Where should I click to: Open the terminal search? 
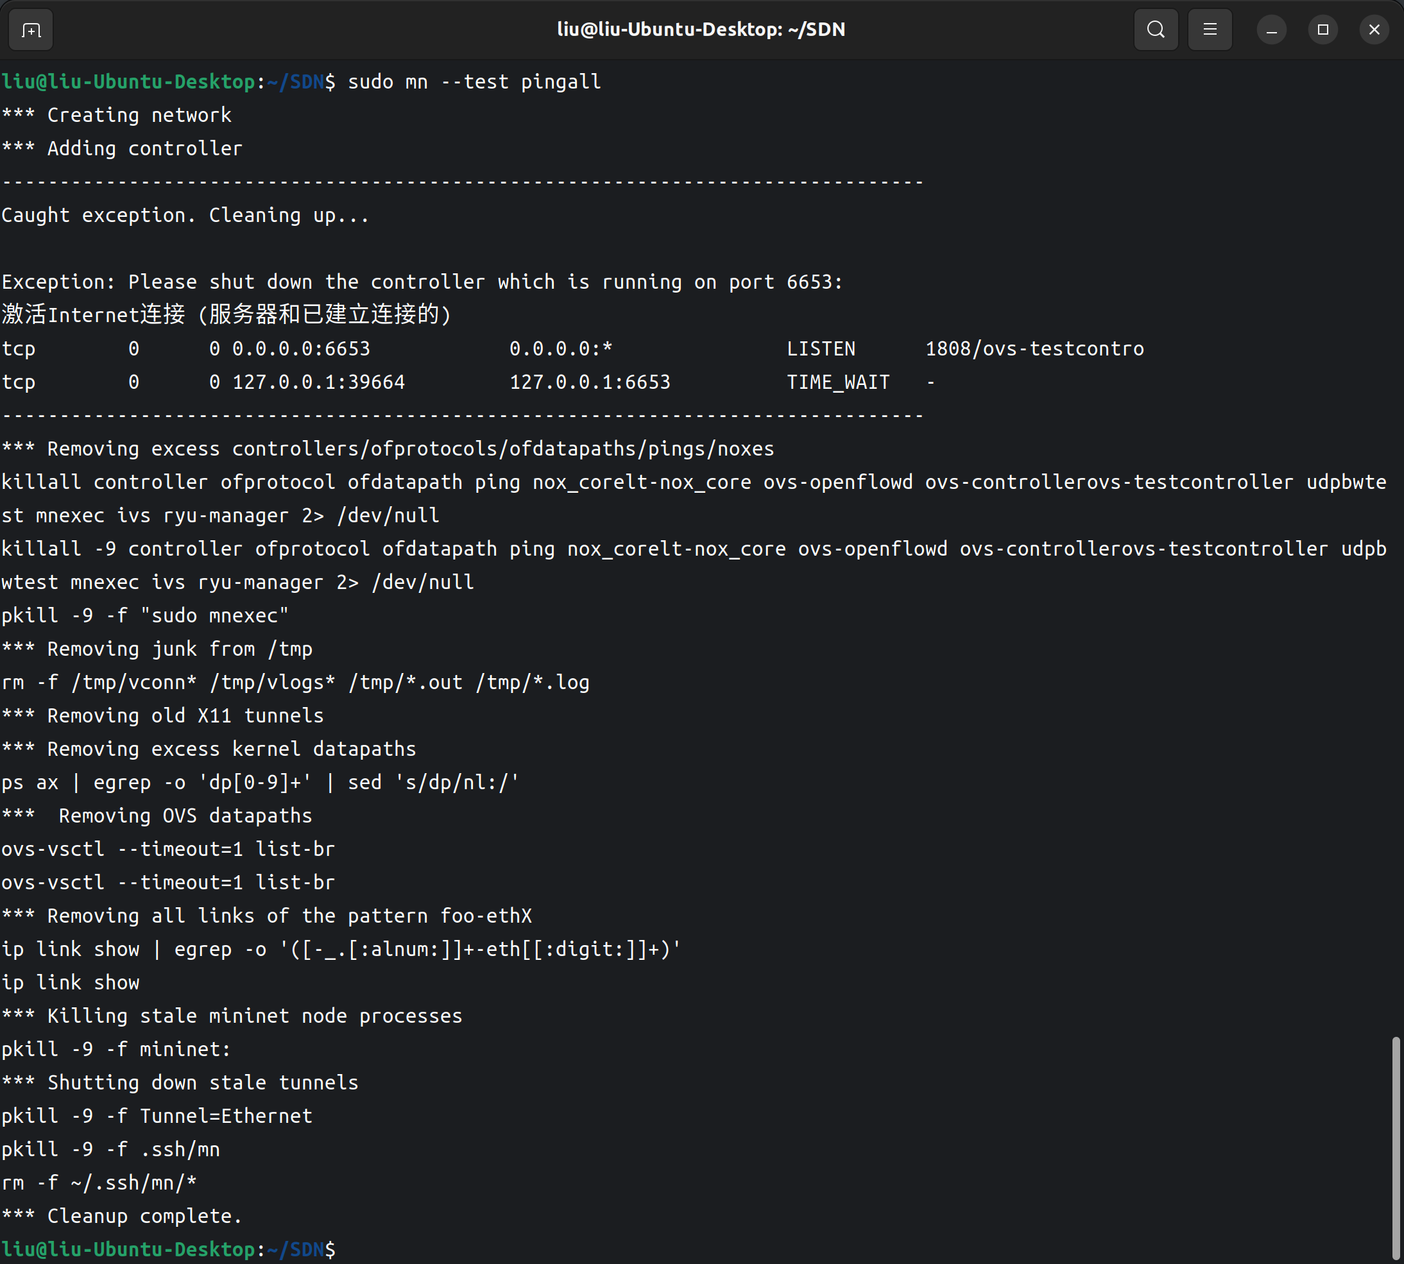(1156, 30)
